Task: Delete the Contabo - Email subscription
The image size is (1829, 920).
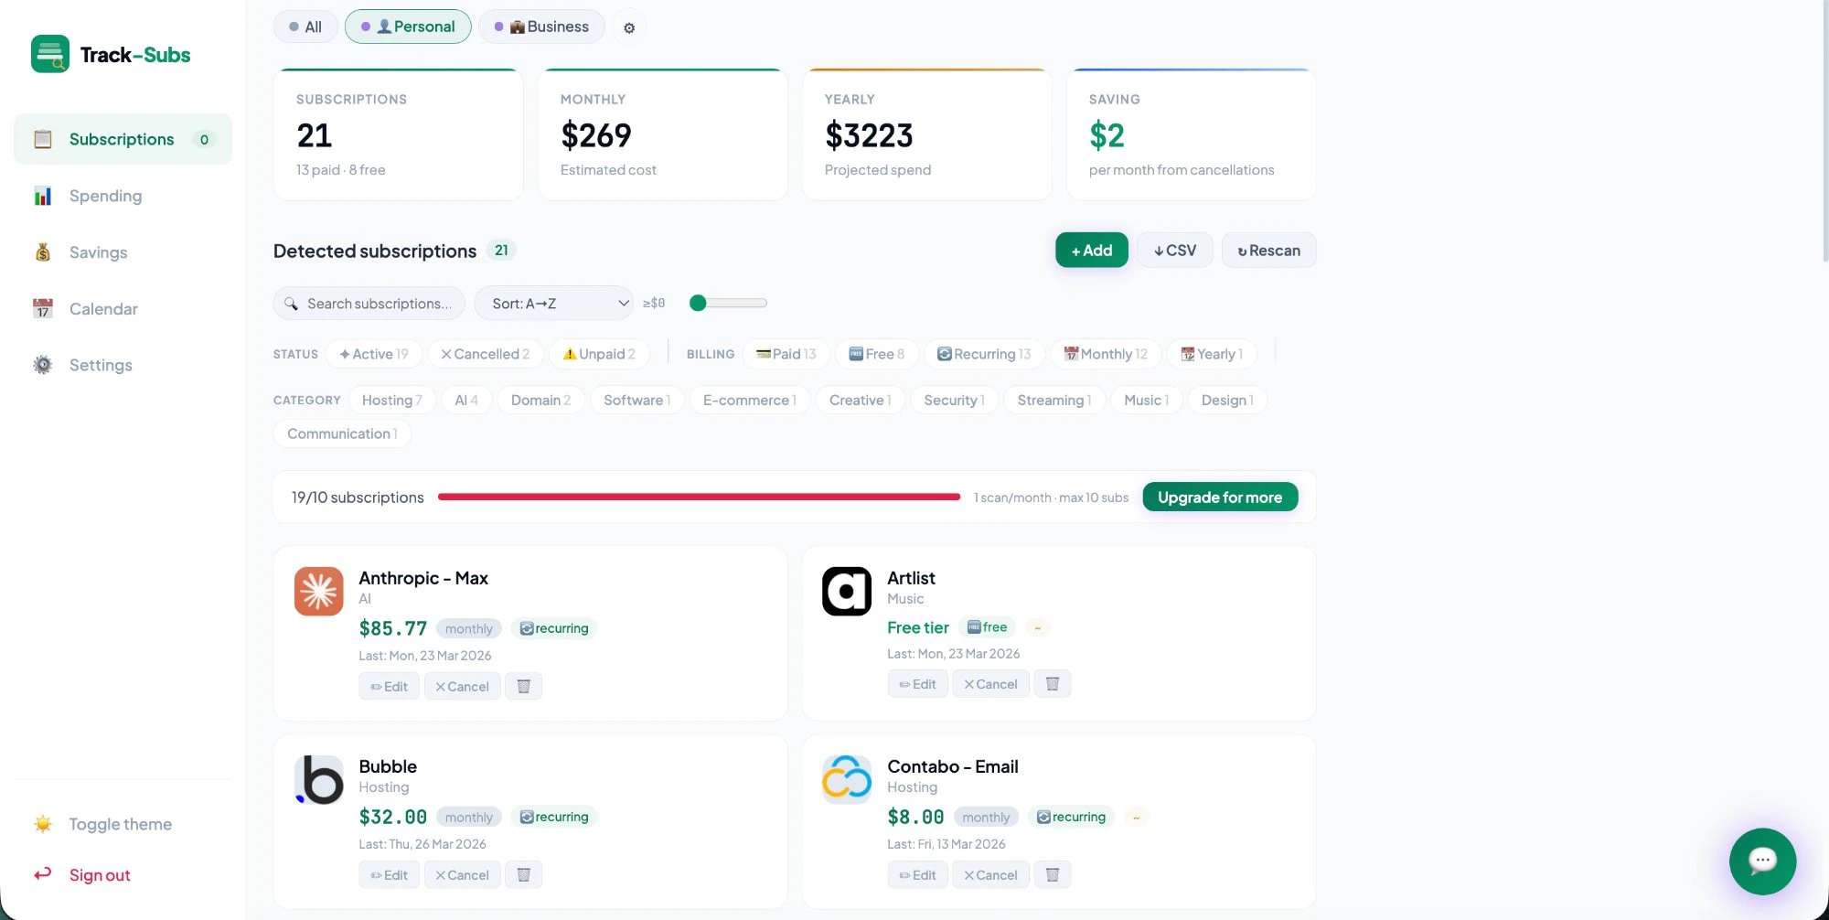Action: 1053,874
